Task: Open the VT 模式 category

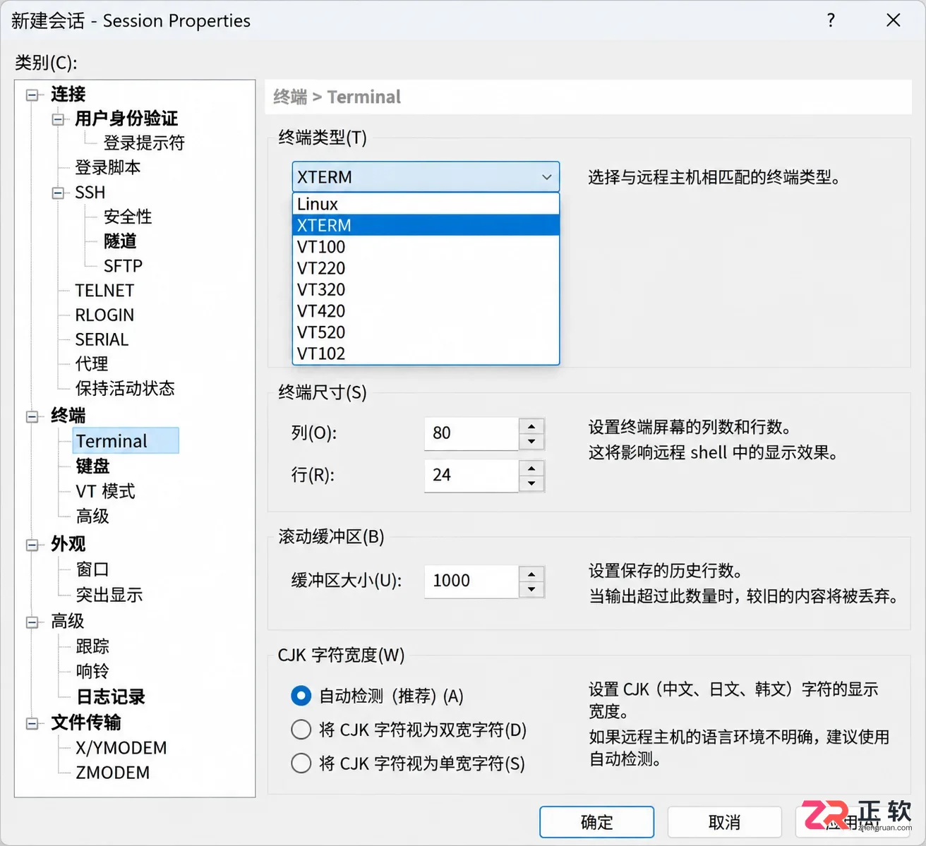Action: 105,492
